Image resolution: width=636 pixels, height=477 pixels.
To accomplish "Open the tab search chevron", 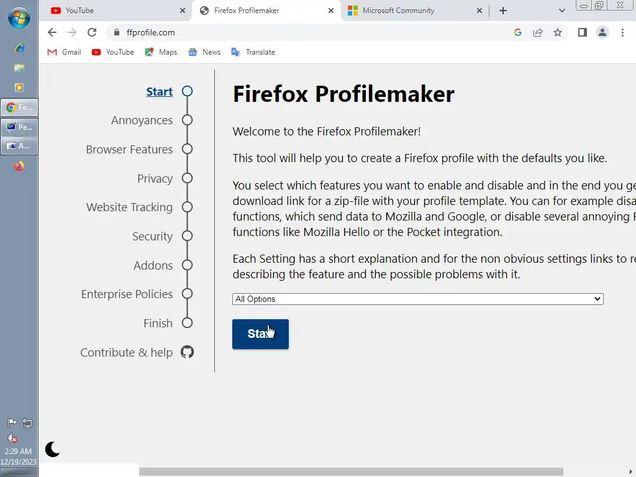I will (561, 11).
